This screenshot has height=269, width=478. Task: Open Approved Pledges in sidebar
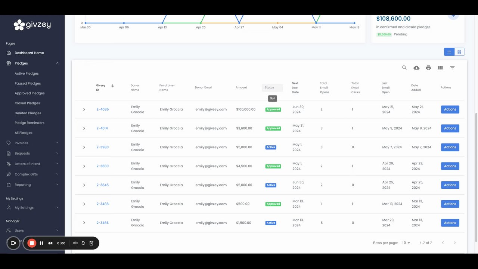[30, 93]
